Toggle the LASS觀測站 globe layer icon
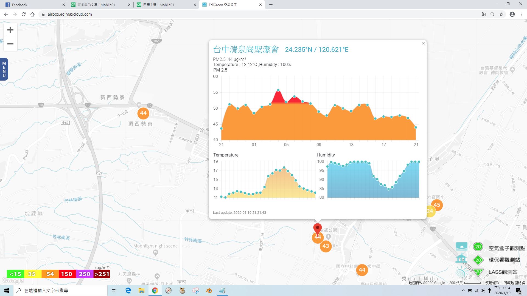The image size is (527, 296). coord(461,272)
